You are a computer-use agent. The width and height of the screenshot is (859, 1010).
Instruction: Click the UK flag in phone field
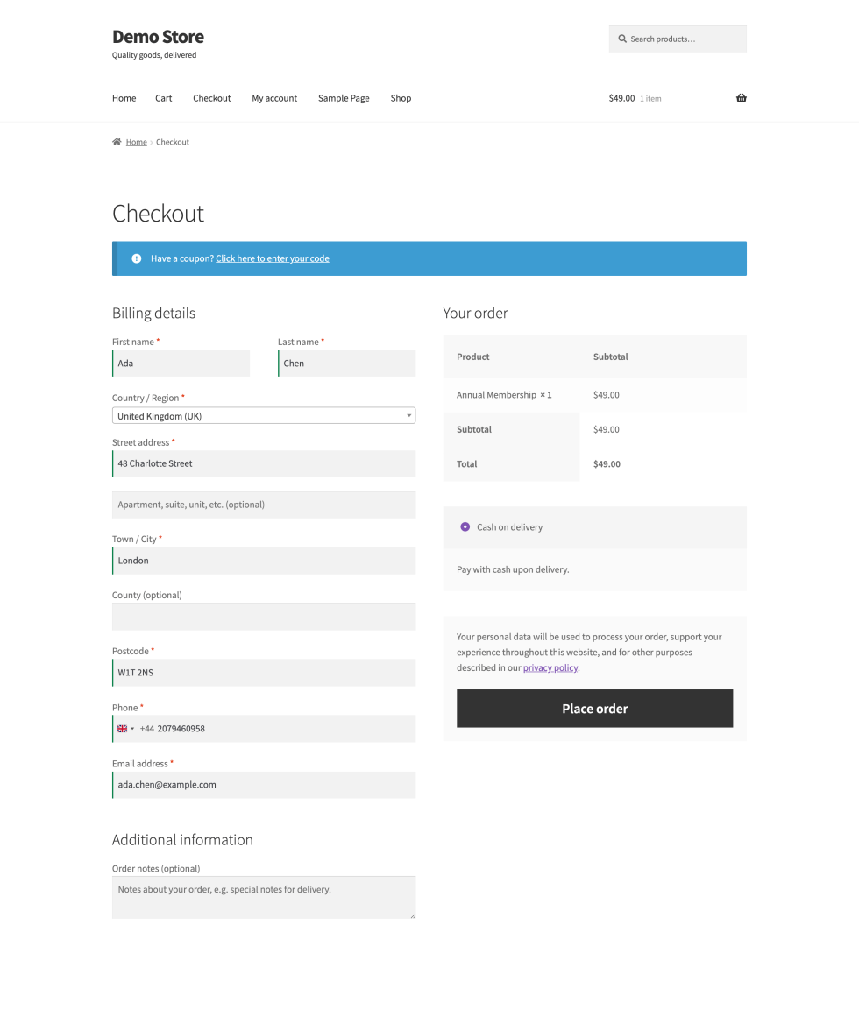pyautogui.click(x=123, y=729)
